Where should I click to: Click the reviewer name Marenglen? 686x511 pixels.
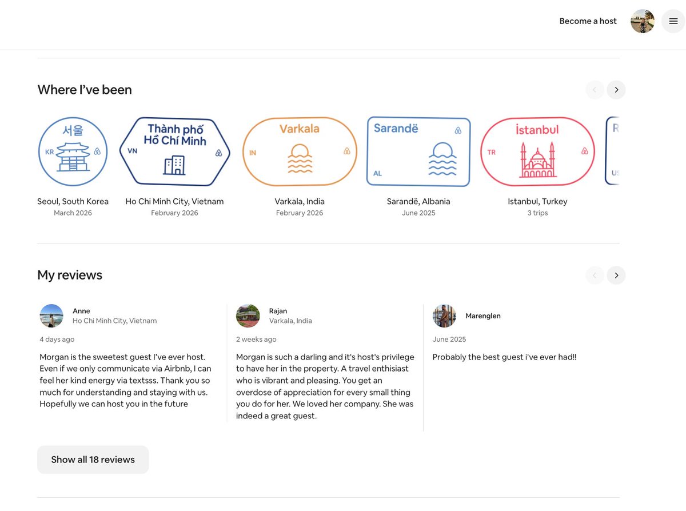(483, 316)
